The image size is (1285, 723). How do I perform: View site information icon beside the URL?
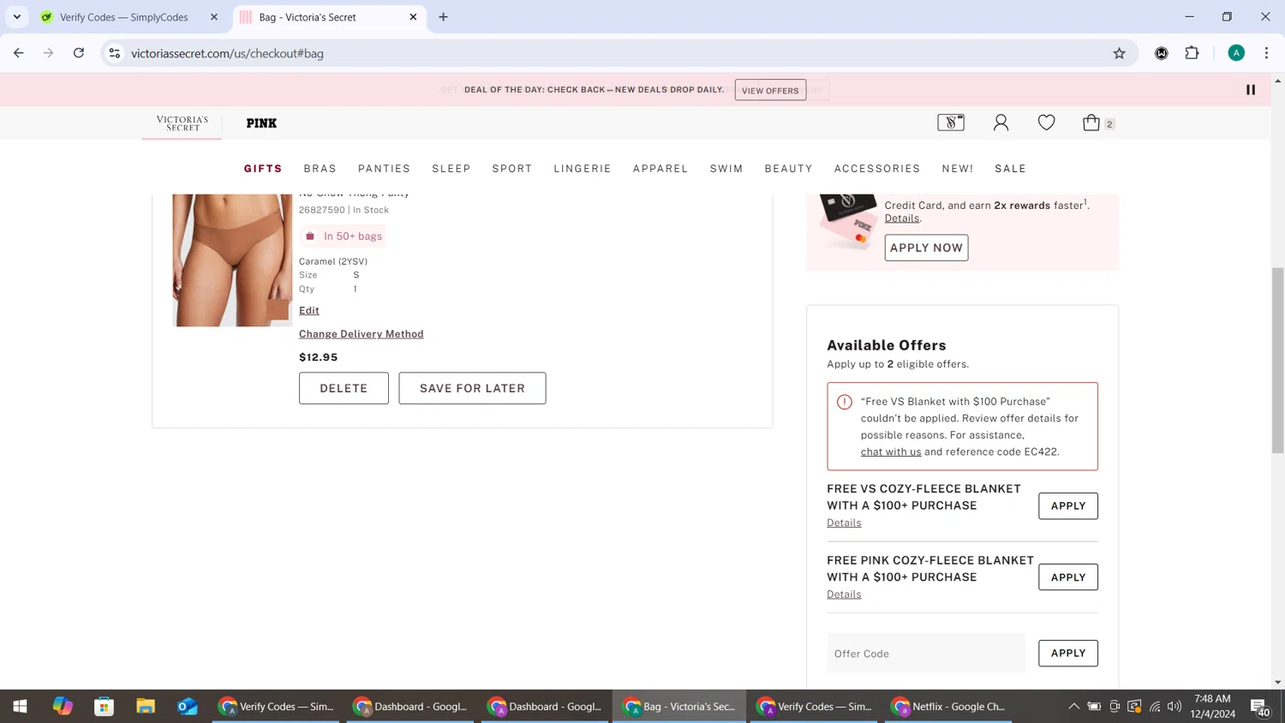click(114, 53)
